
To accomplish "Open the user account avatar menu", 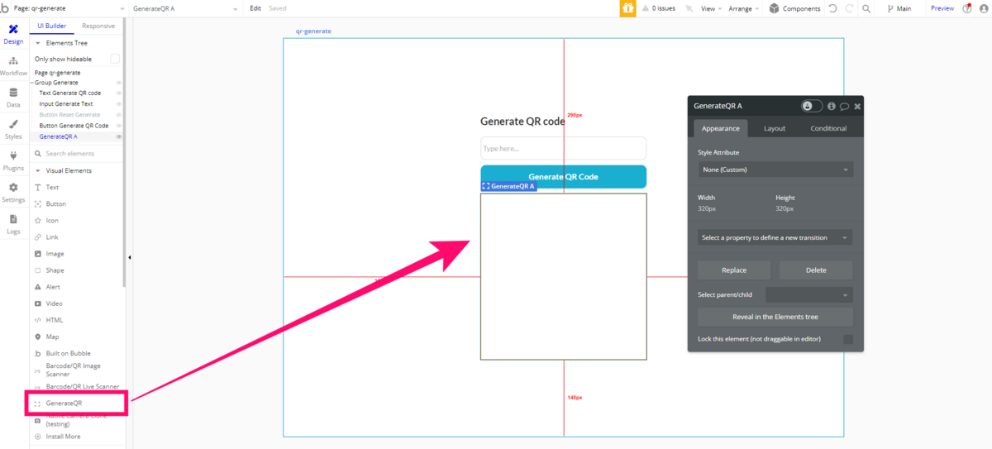I will [x=984, y=8].
